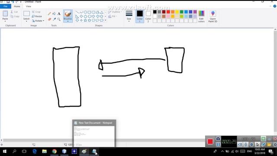
Task: Choose the Diamond shape
Action: (81, 16)
